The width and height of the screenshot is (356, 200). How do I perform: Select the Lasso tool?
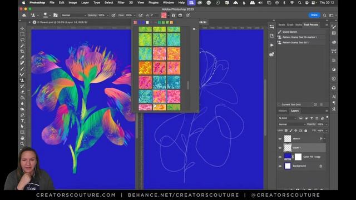tap(22, 40)
